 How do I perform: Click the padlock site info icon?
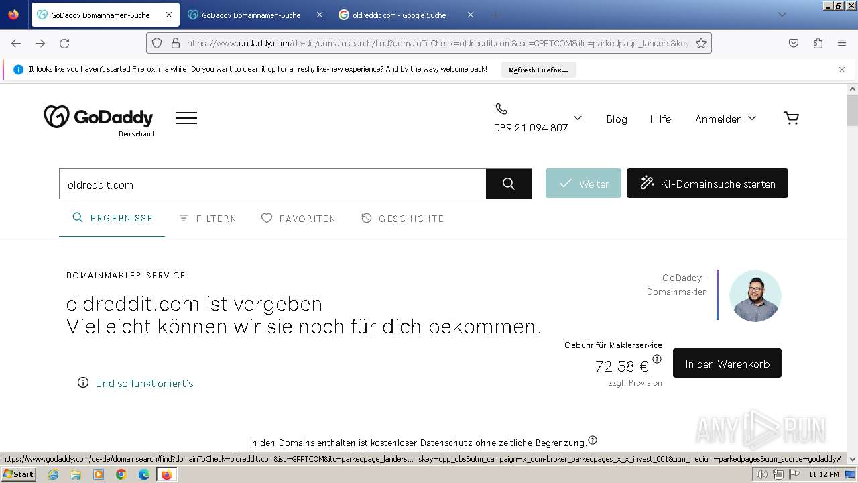pyautogui.click(x=176, y=43)
